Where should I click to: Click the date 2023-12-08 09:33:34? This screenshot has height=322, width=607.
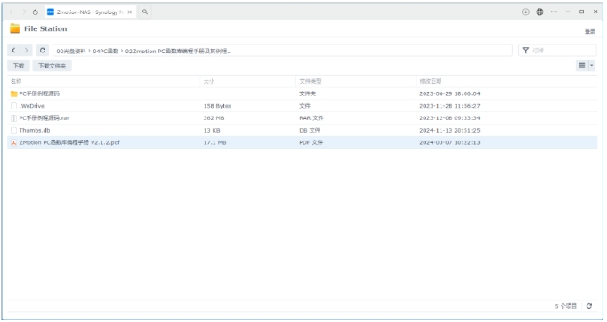coord(449,118)
